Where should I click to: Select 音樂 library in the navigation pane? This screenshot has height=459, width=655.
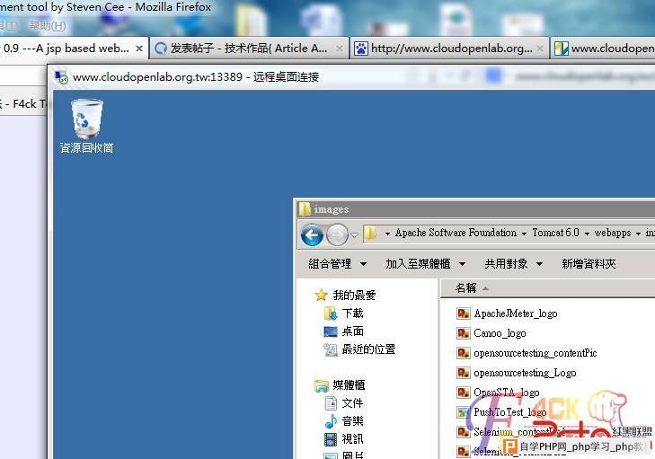point(352,420)
